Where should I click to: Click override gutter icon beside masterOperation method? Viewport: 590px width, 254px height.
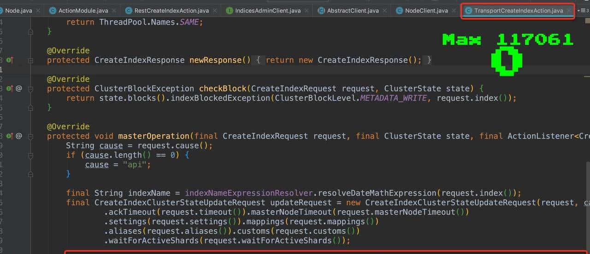click(10, 136)
